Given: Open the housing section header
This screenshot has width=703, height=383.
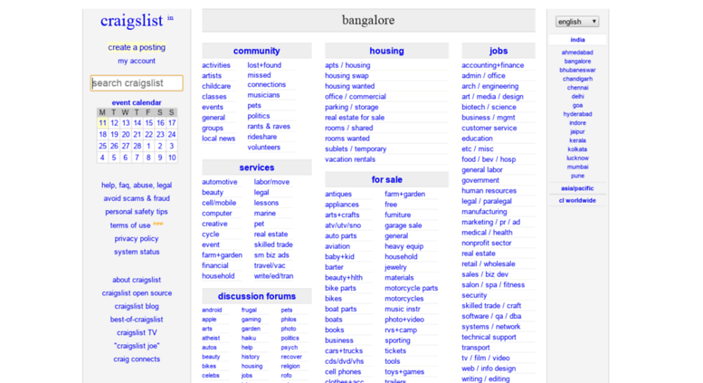Looking at the screenshot, I should click(x=386, y=51).
